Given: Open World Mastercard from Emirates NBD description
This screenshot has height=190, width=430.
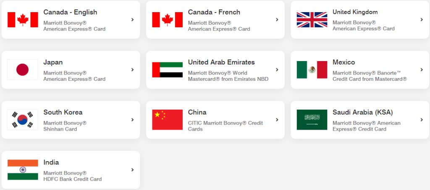Looking at the screenshot, I should pyautogui.click(x=228, y=76).
